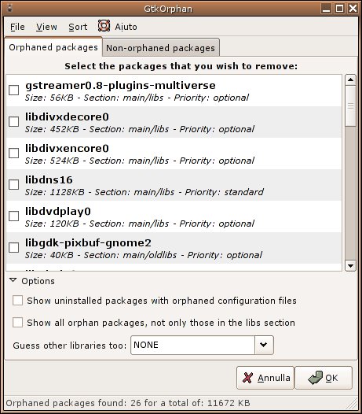Click the Aiuto lifebuoy help icon
The width and height of the screenshot is (362, 414).
[104, 26]
